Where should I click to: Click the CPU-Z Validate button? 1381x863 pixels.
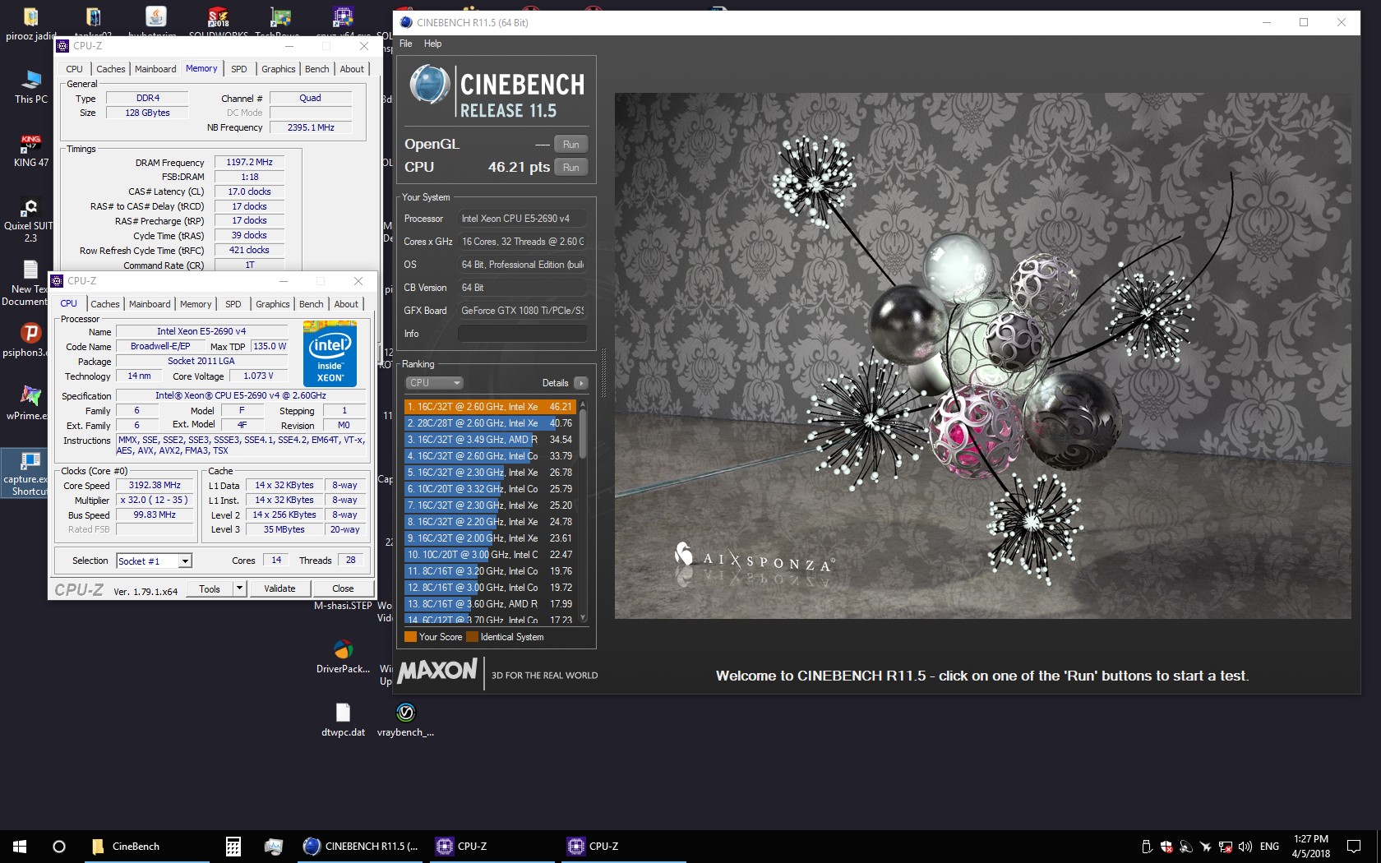point(279,588)
